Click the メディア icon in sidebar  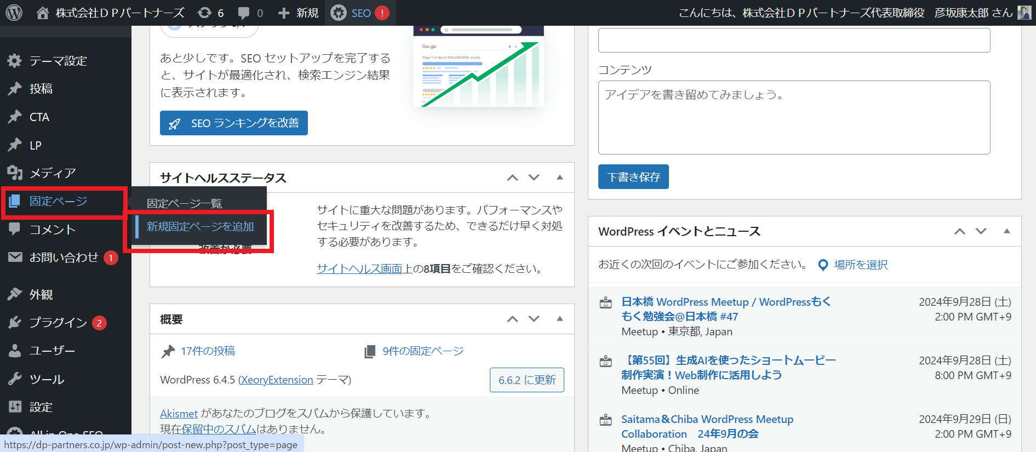[x=15, y=173]
